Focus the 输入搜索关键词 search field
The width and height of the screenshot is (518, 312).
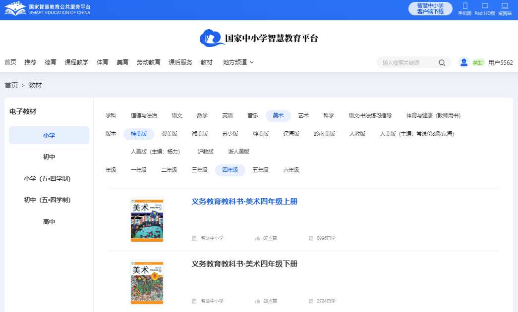click(407, 62)
